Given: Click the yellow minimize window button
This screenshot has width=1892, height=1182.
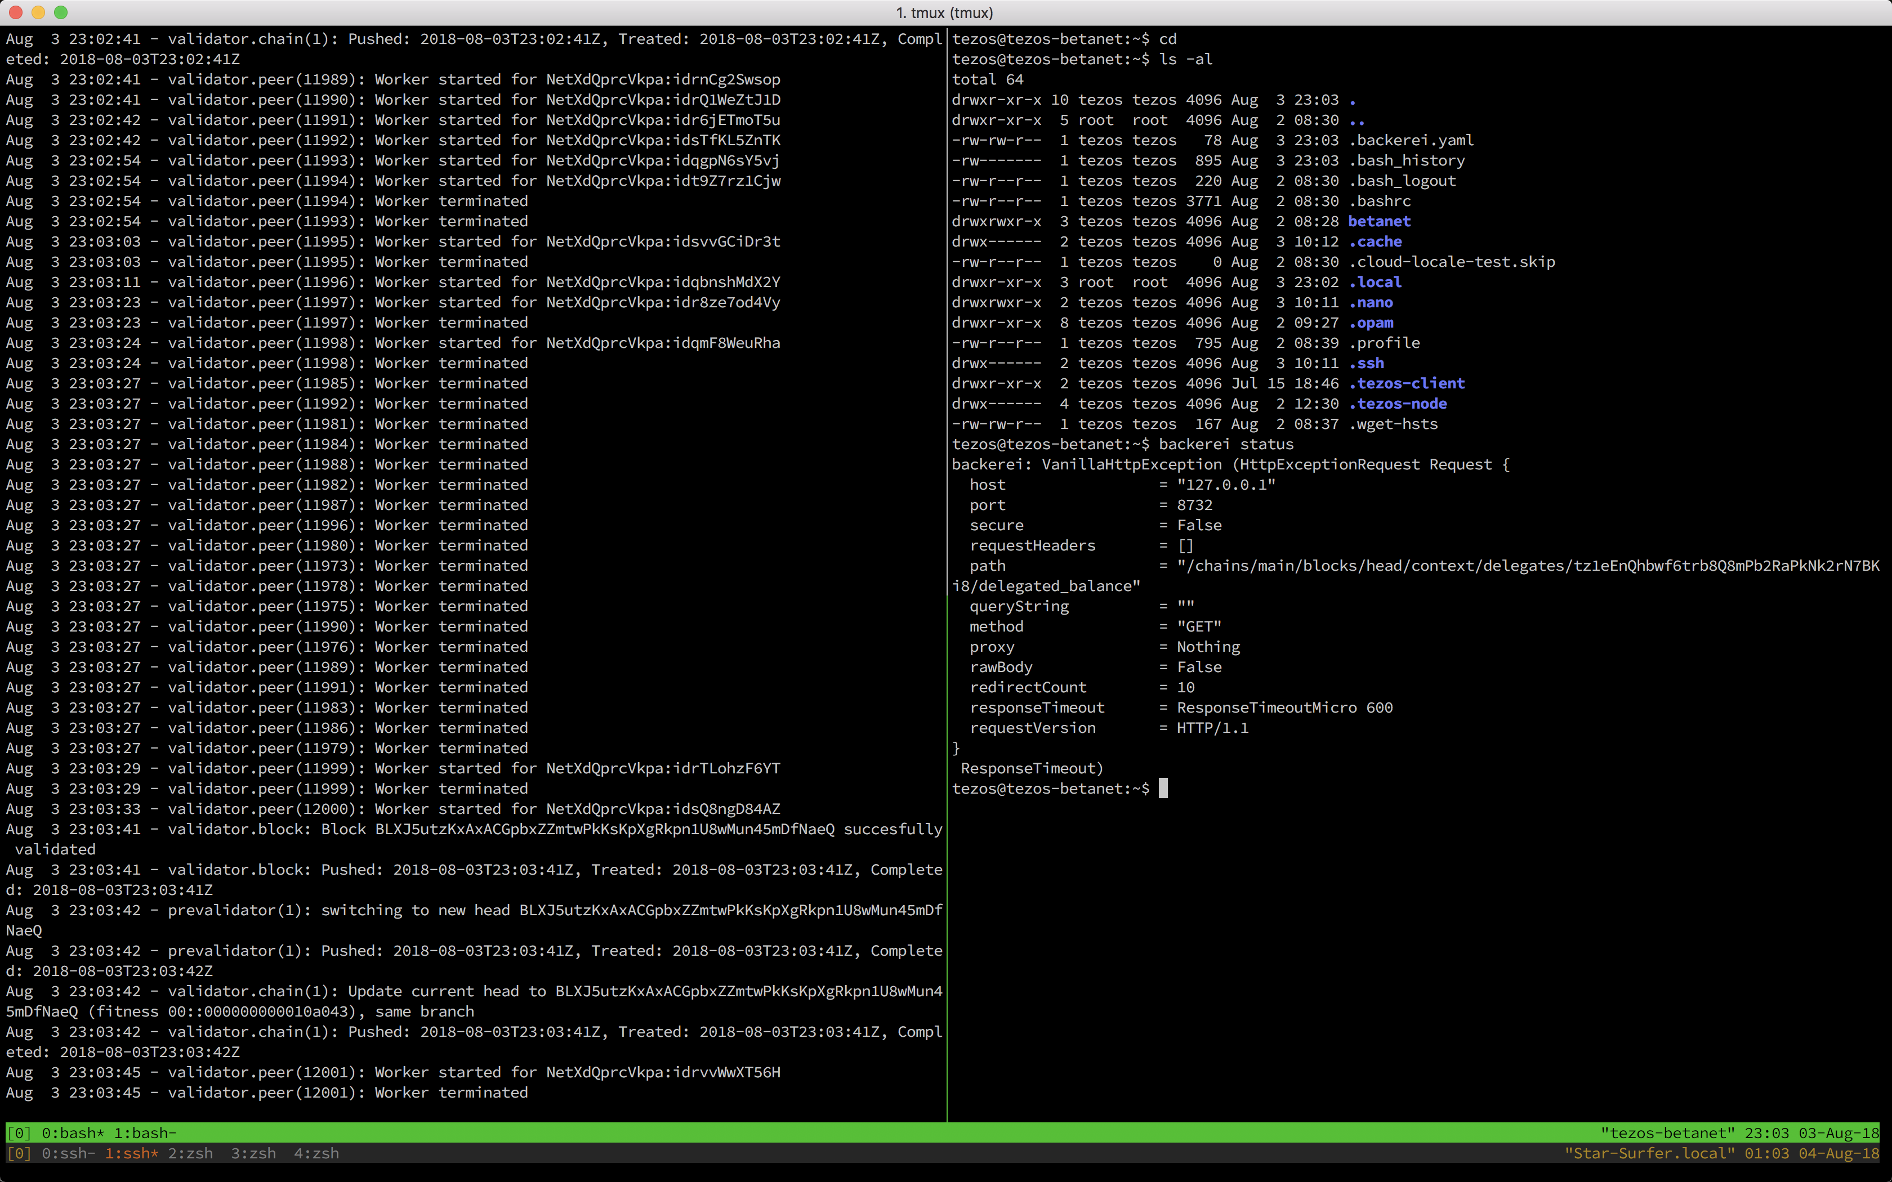Looking at the screenshot, I should pyautogui.click(x=38, y=12).
